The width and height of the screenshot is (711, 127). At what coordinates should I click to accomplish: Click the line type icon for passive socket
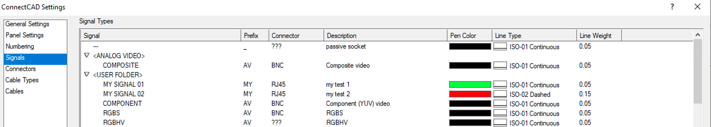pos(500,46)
